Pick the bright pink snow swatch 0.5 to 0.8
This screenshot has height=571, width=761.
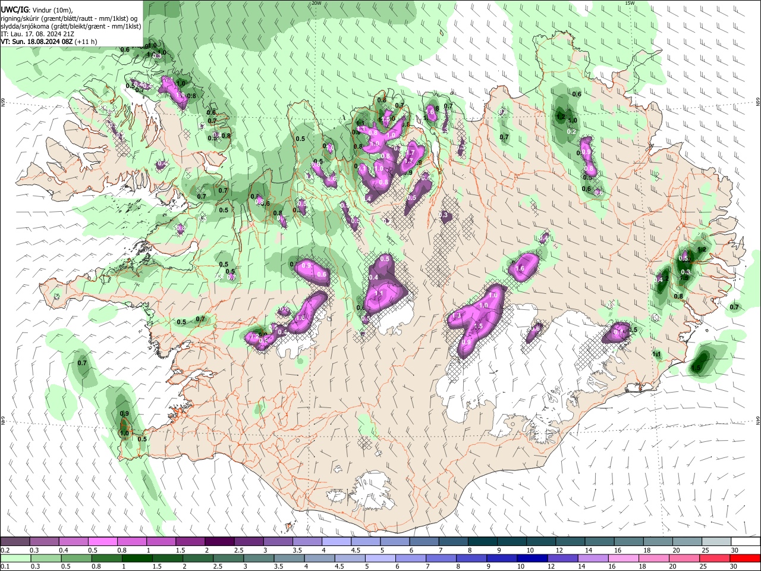pos(102,542)
